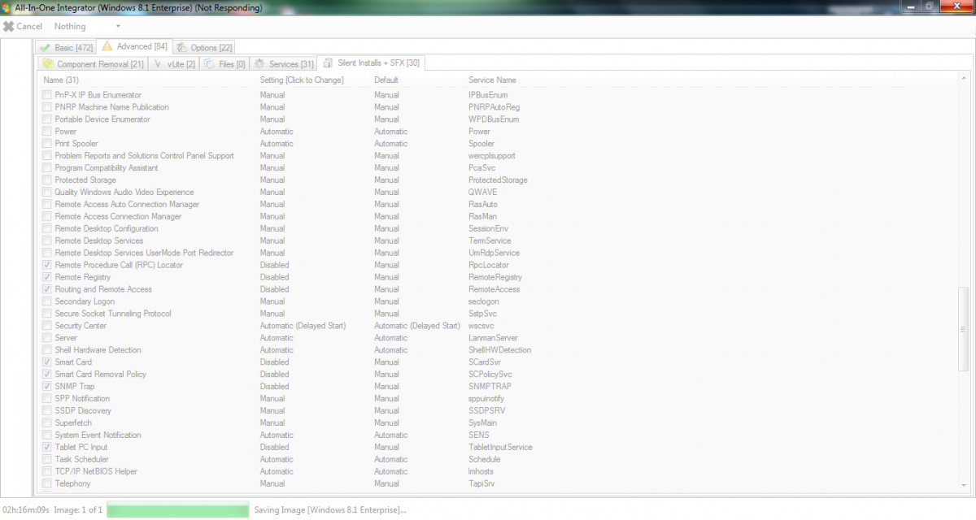The image size is (976, 520).
Task: Click the green Saving Image progress bar
Action: 177,509
